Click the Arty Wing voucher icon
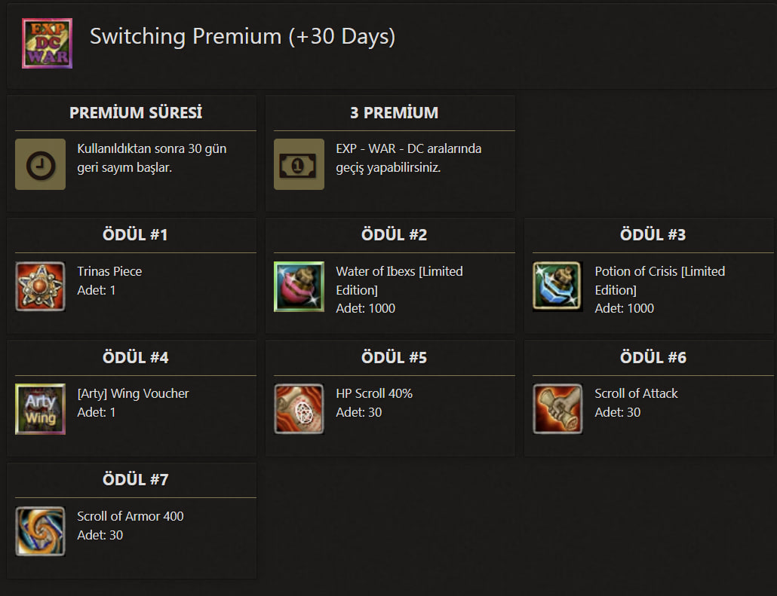The width and height of the screenshot is (777, 596). click(x=40, y=409)
